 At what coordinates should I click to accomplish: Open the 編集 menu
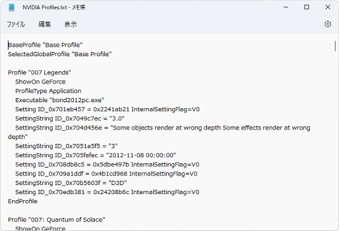coord(45,24)
